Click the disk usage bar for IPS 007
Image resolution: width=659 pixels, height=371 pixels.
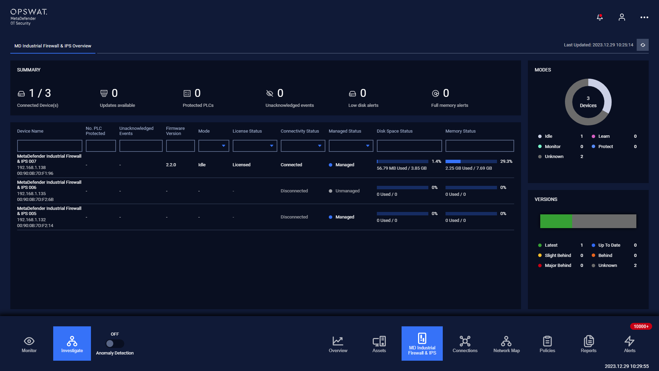(402, 161)
